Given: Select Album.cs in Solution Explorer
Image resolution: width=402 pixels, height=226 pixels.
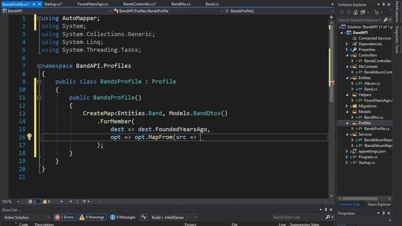Looking at the screenshot, I should (x=372, y=83).
